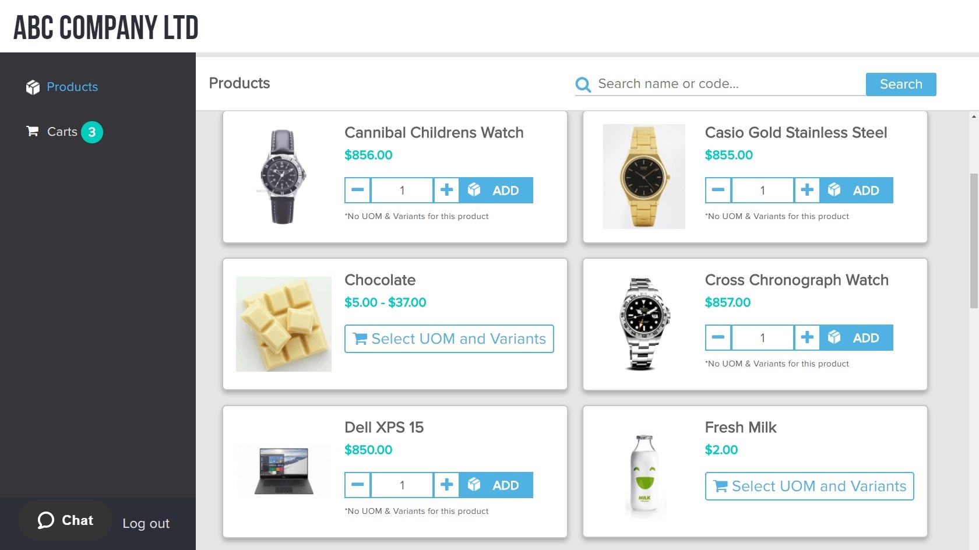This screenshot has width=979, height=550.
Task: Click Log out link
Action: pos(146,523)
